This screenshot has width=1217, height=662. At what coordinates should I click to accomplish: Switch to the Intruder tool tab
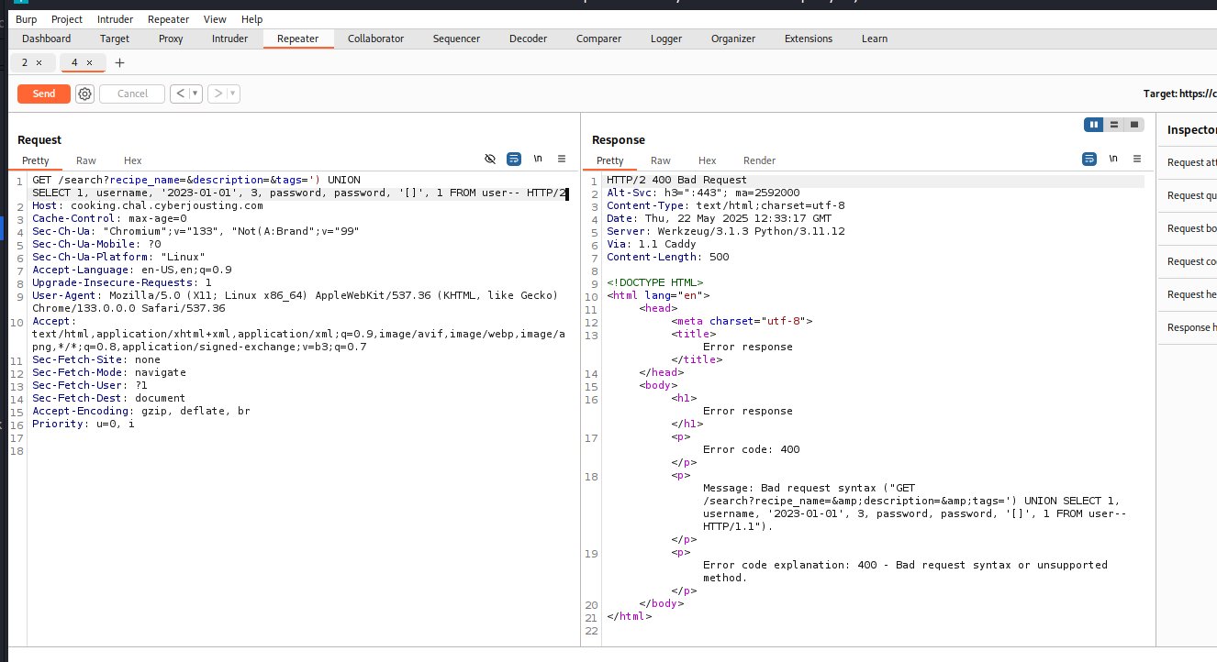229,39
